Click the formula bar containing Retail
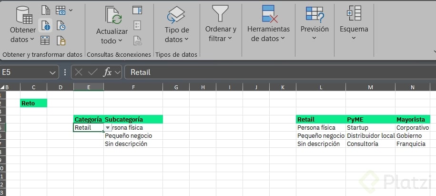436x196 pixels. pyautogui.click(x=276, y=72)
